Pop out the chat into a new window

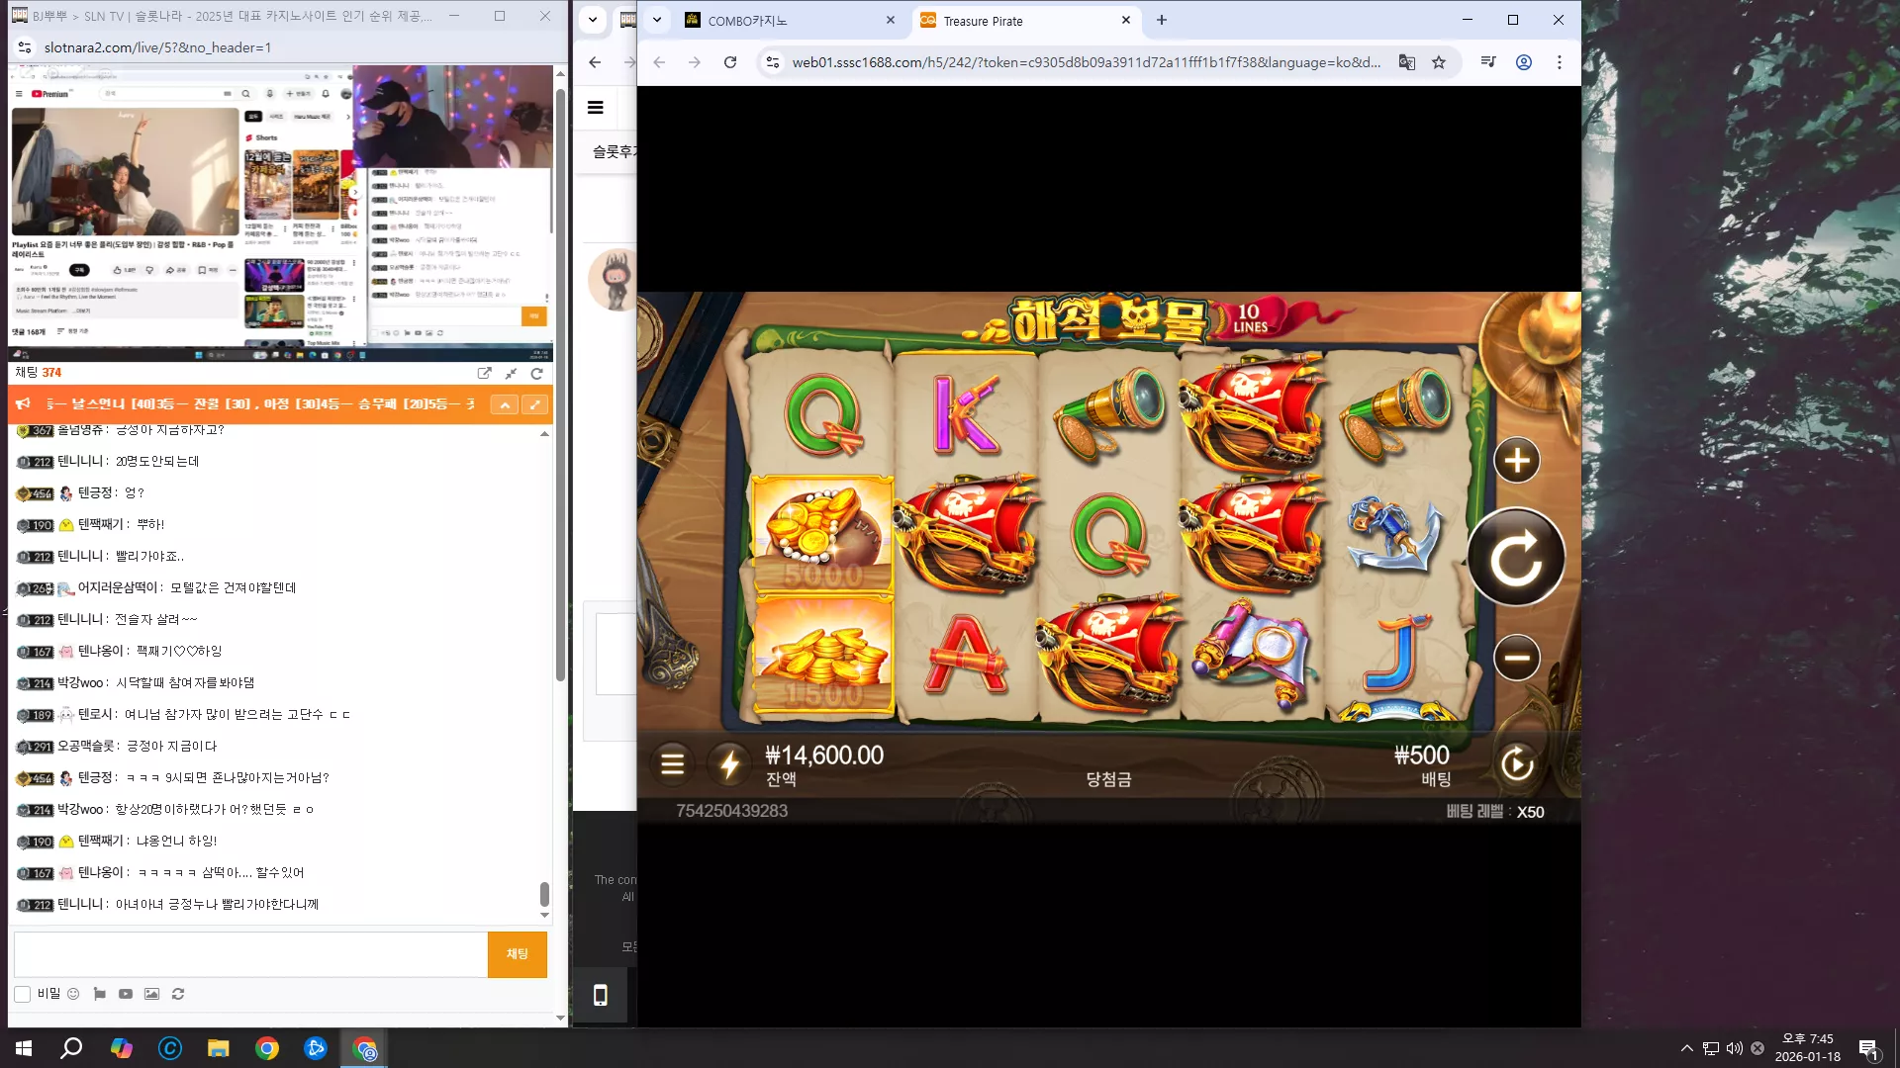click(x=484, y=373)
